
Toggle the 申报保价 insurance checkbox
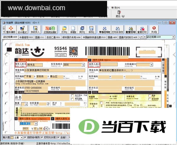coord(101,103)
